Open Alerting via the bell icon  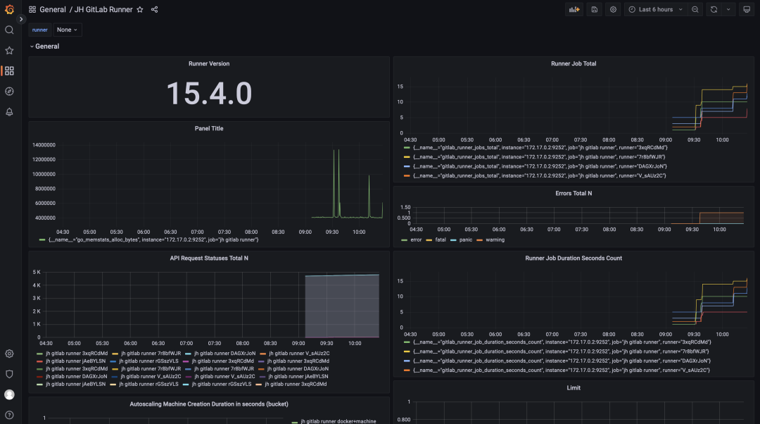[9, 111]
